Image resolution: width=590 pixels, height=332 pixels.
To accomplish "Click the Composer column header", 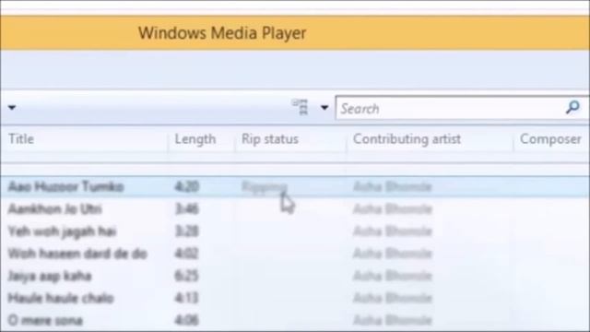I will (550, 139).
